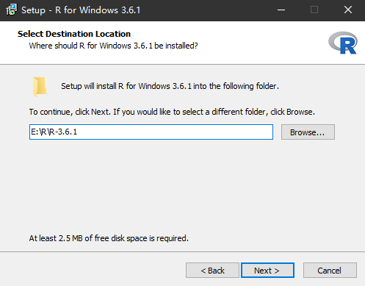Open the Browse... folder dialog

308,132
